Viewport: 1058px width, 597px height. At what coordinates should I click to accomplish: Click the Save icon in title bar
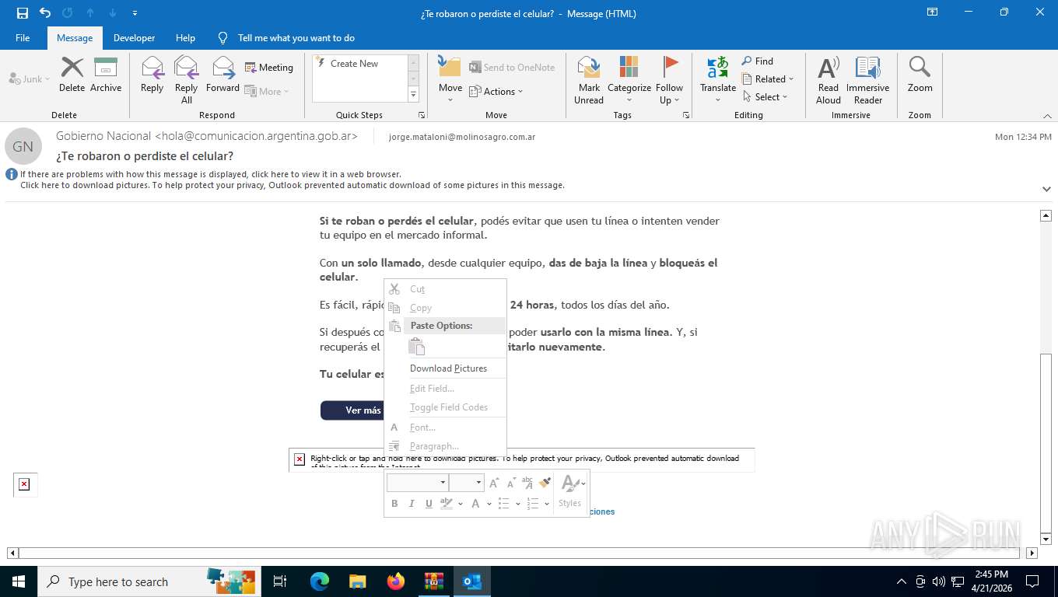point(23,12)
